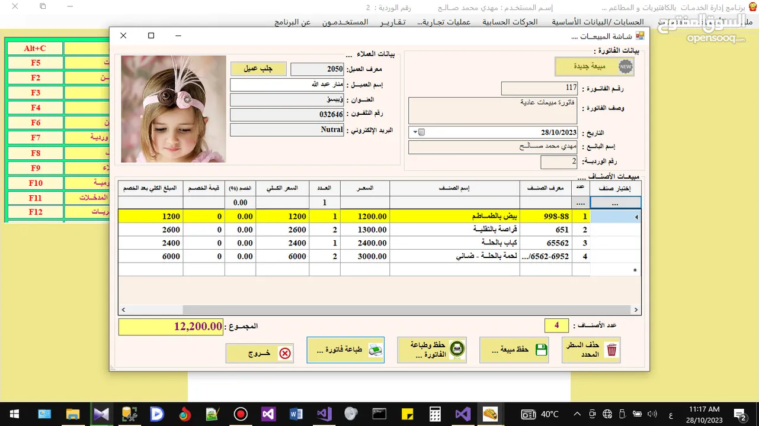Toggle the checkbox inside the date field

(x=422, y=133)
